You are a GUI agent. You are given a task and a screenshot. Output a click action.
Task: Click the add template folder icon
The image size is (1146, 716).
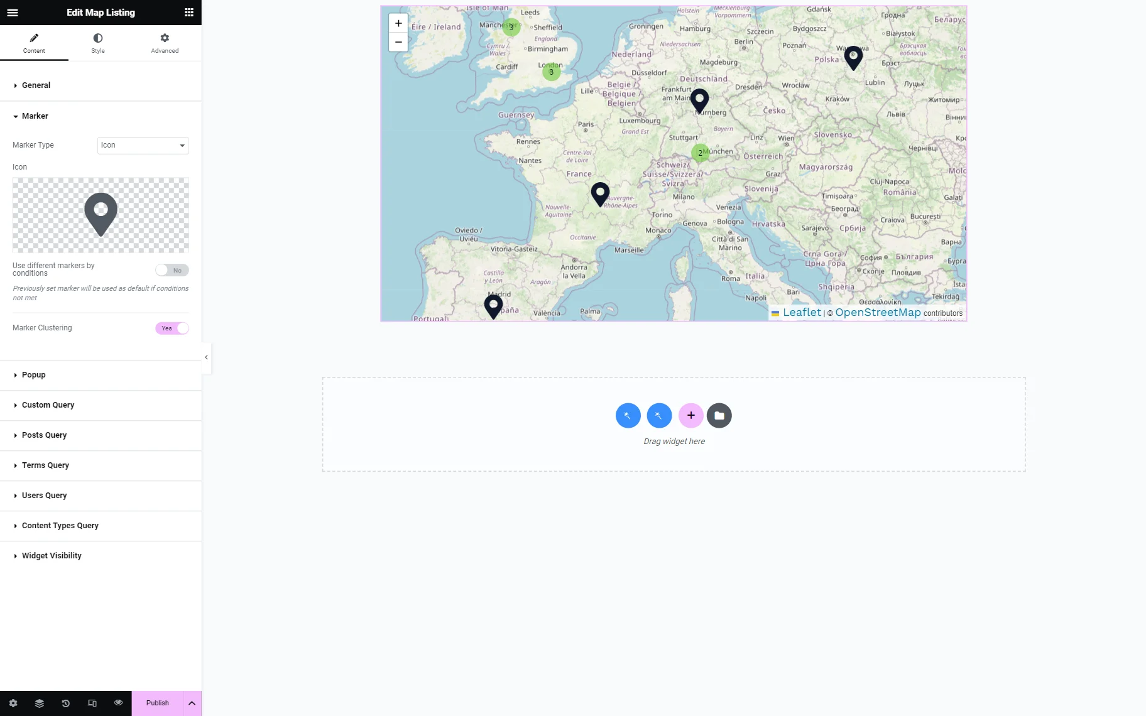(x=719, y=416)
